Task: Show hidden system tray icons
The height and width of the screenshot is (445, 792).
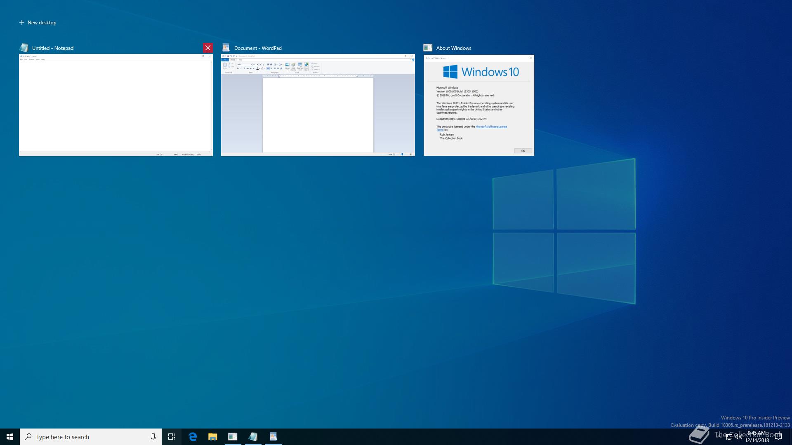Action: point(719,437)
